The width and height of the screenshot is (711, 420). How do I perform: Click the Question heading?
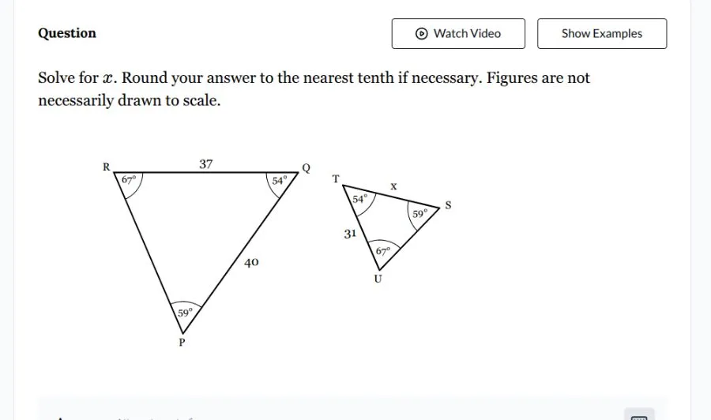coord(67,33)
